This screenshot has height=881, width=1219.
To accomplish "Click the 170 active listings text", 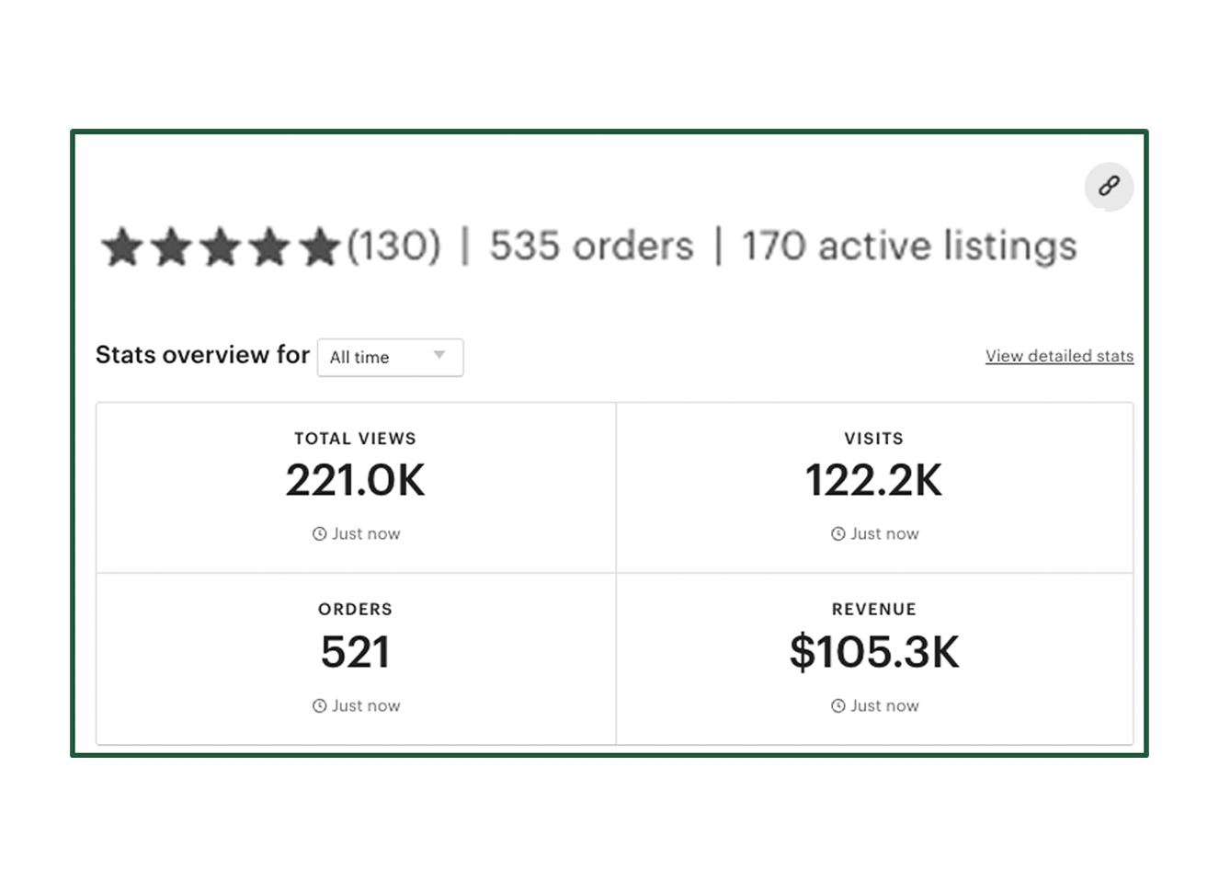I will point(908,246).
